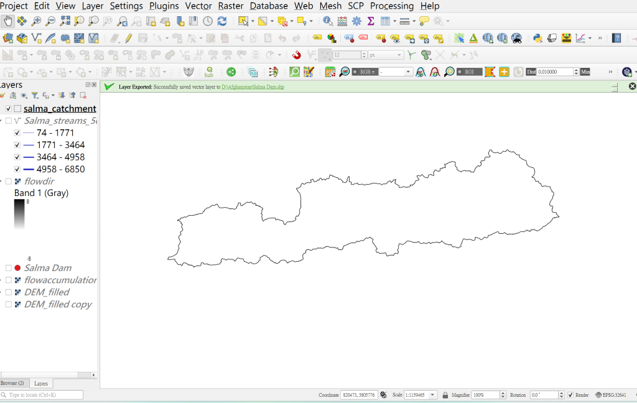The width and height of the screenshot is (637, 403).
Task: Open the Raster menu
Action: point(230,6)
